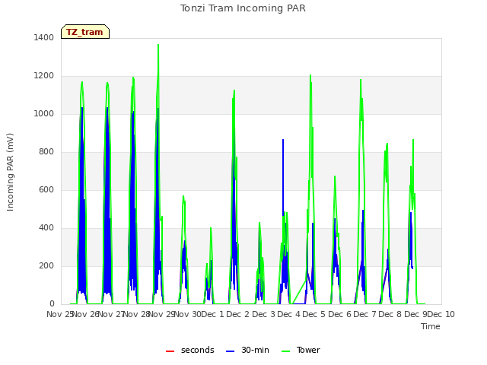
Task: Click the isolated blue 30-min spike near 870
Action: coord(283,141)
